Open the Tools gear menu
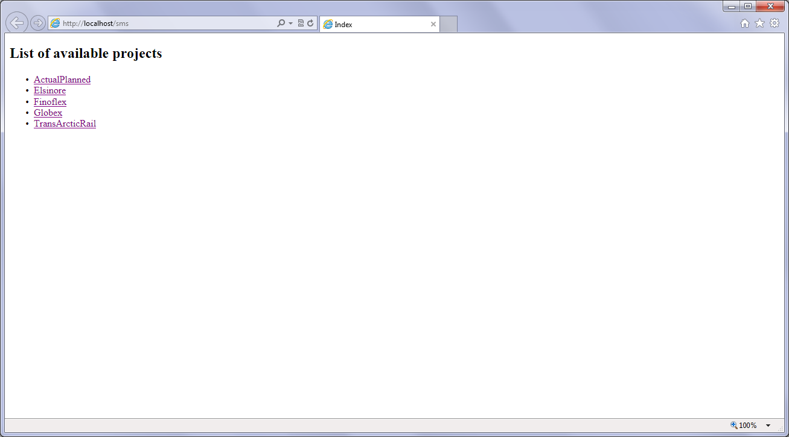Image resolution: width=789 pixels, height=437 pixels. pos(775,23)
